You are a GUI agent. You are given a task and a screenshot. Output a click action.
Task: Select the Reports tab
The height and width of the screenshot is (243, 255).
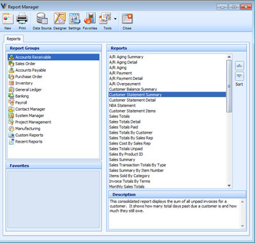pos(13,39)
